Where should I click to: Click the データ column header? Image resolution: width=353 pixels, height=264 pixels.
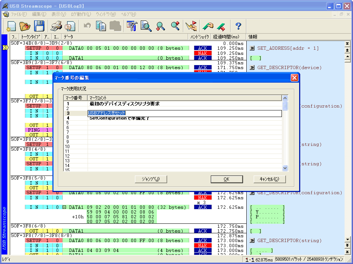(x=125, y=37)
